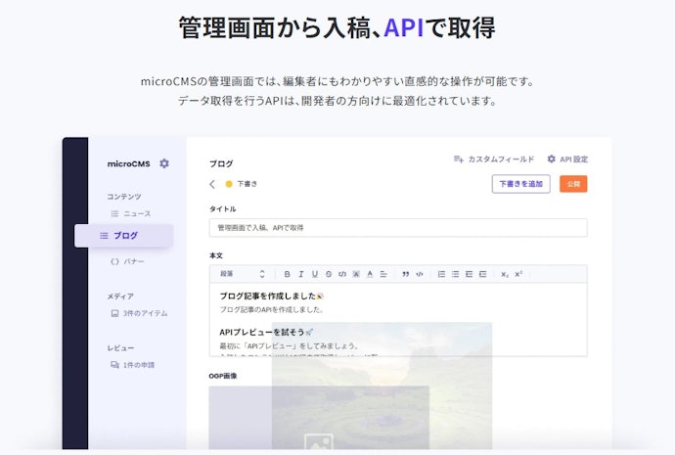Image resolution: width=675 pixels, height=455 pixels.
Task: Click the custom field icon
Action: [459, 159]
